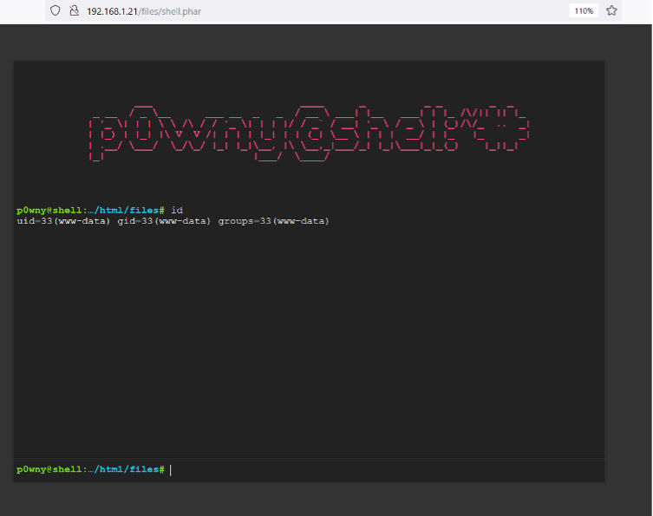Open the insecure connection padlock info
The image size is (653, 516).
[74, 11]
